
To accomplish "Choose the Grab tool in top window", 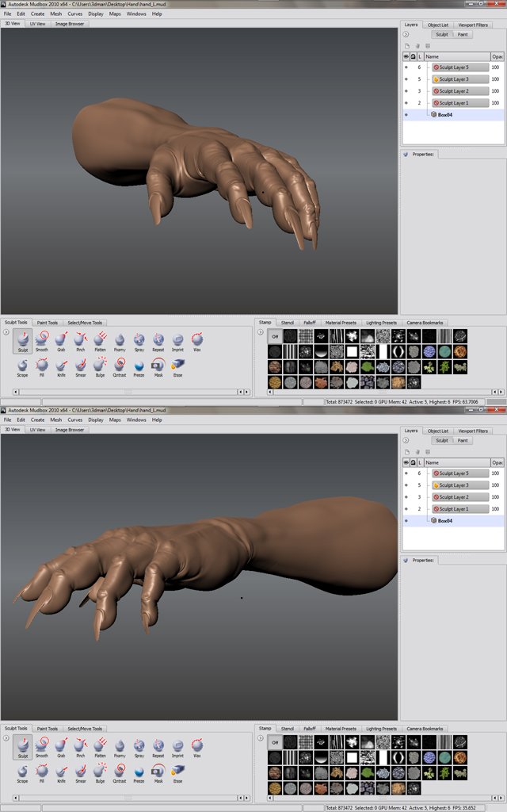I will tap(61, 341).
